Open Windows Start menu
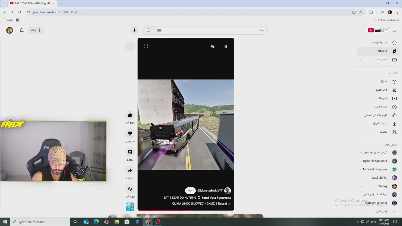Screen dimensions: 402x226 click(x=5, y=222)
